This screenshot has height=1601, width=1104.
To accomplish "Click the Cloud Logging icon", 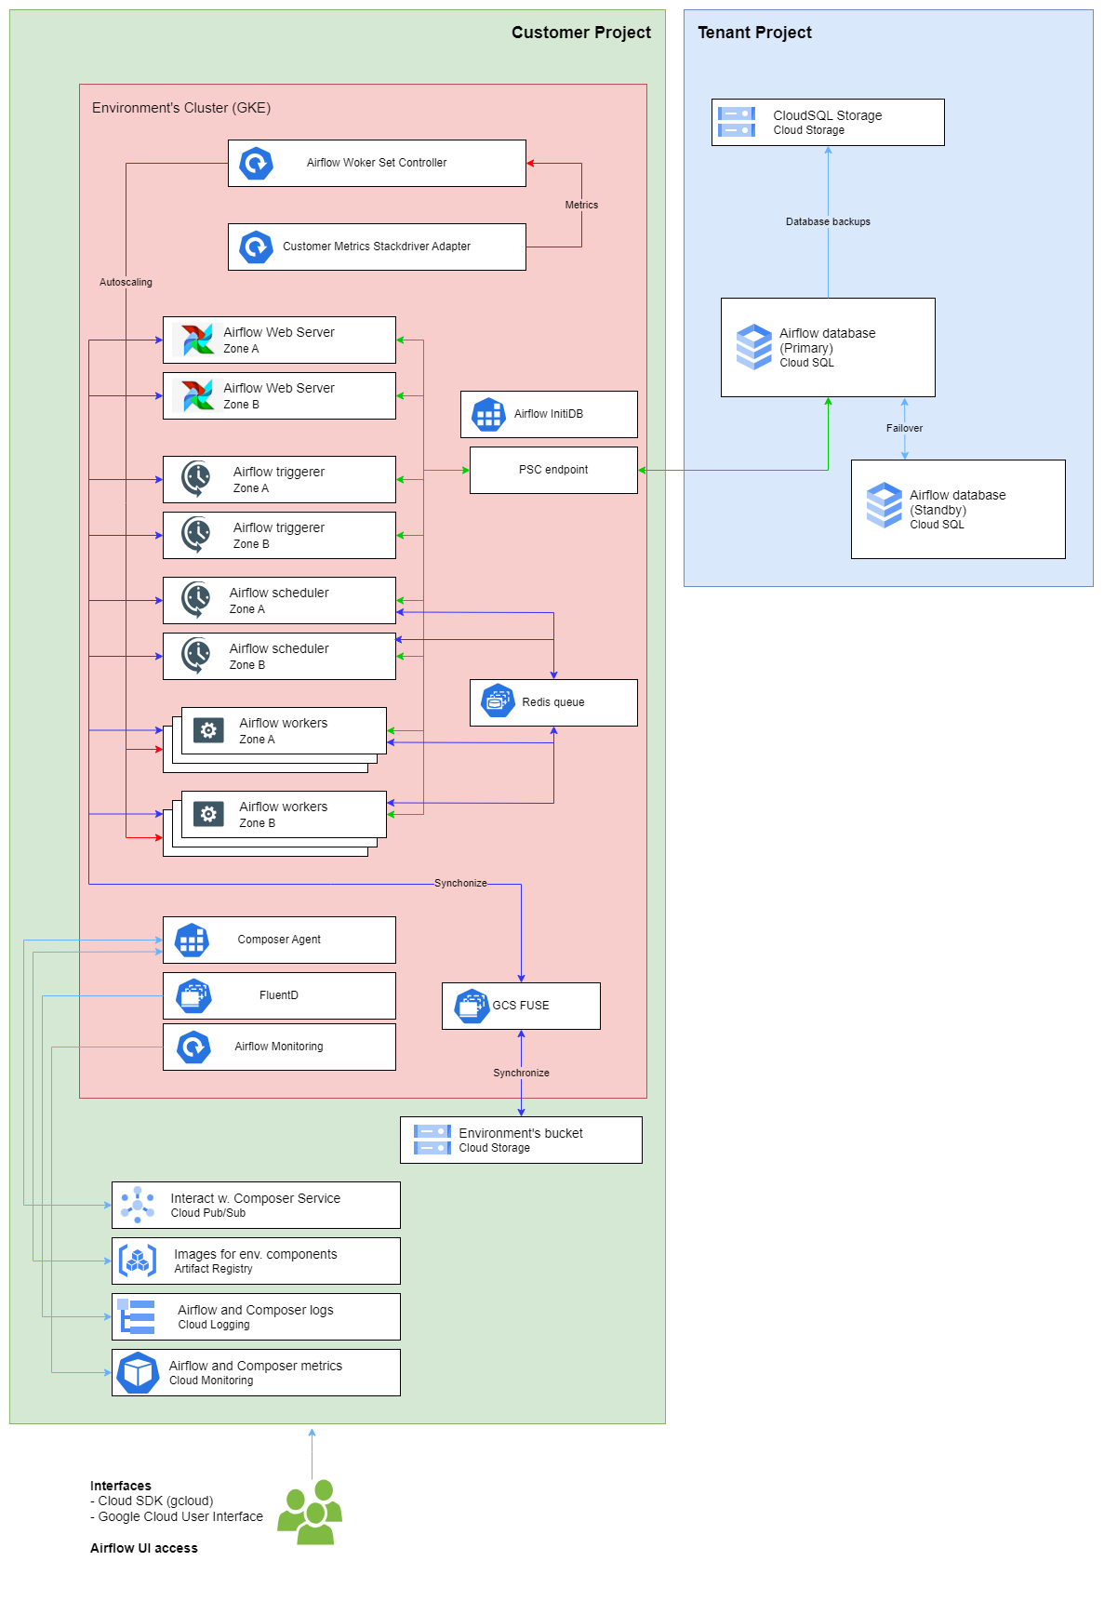I will [138, 1316].
